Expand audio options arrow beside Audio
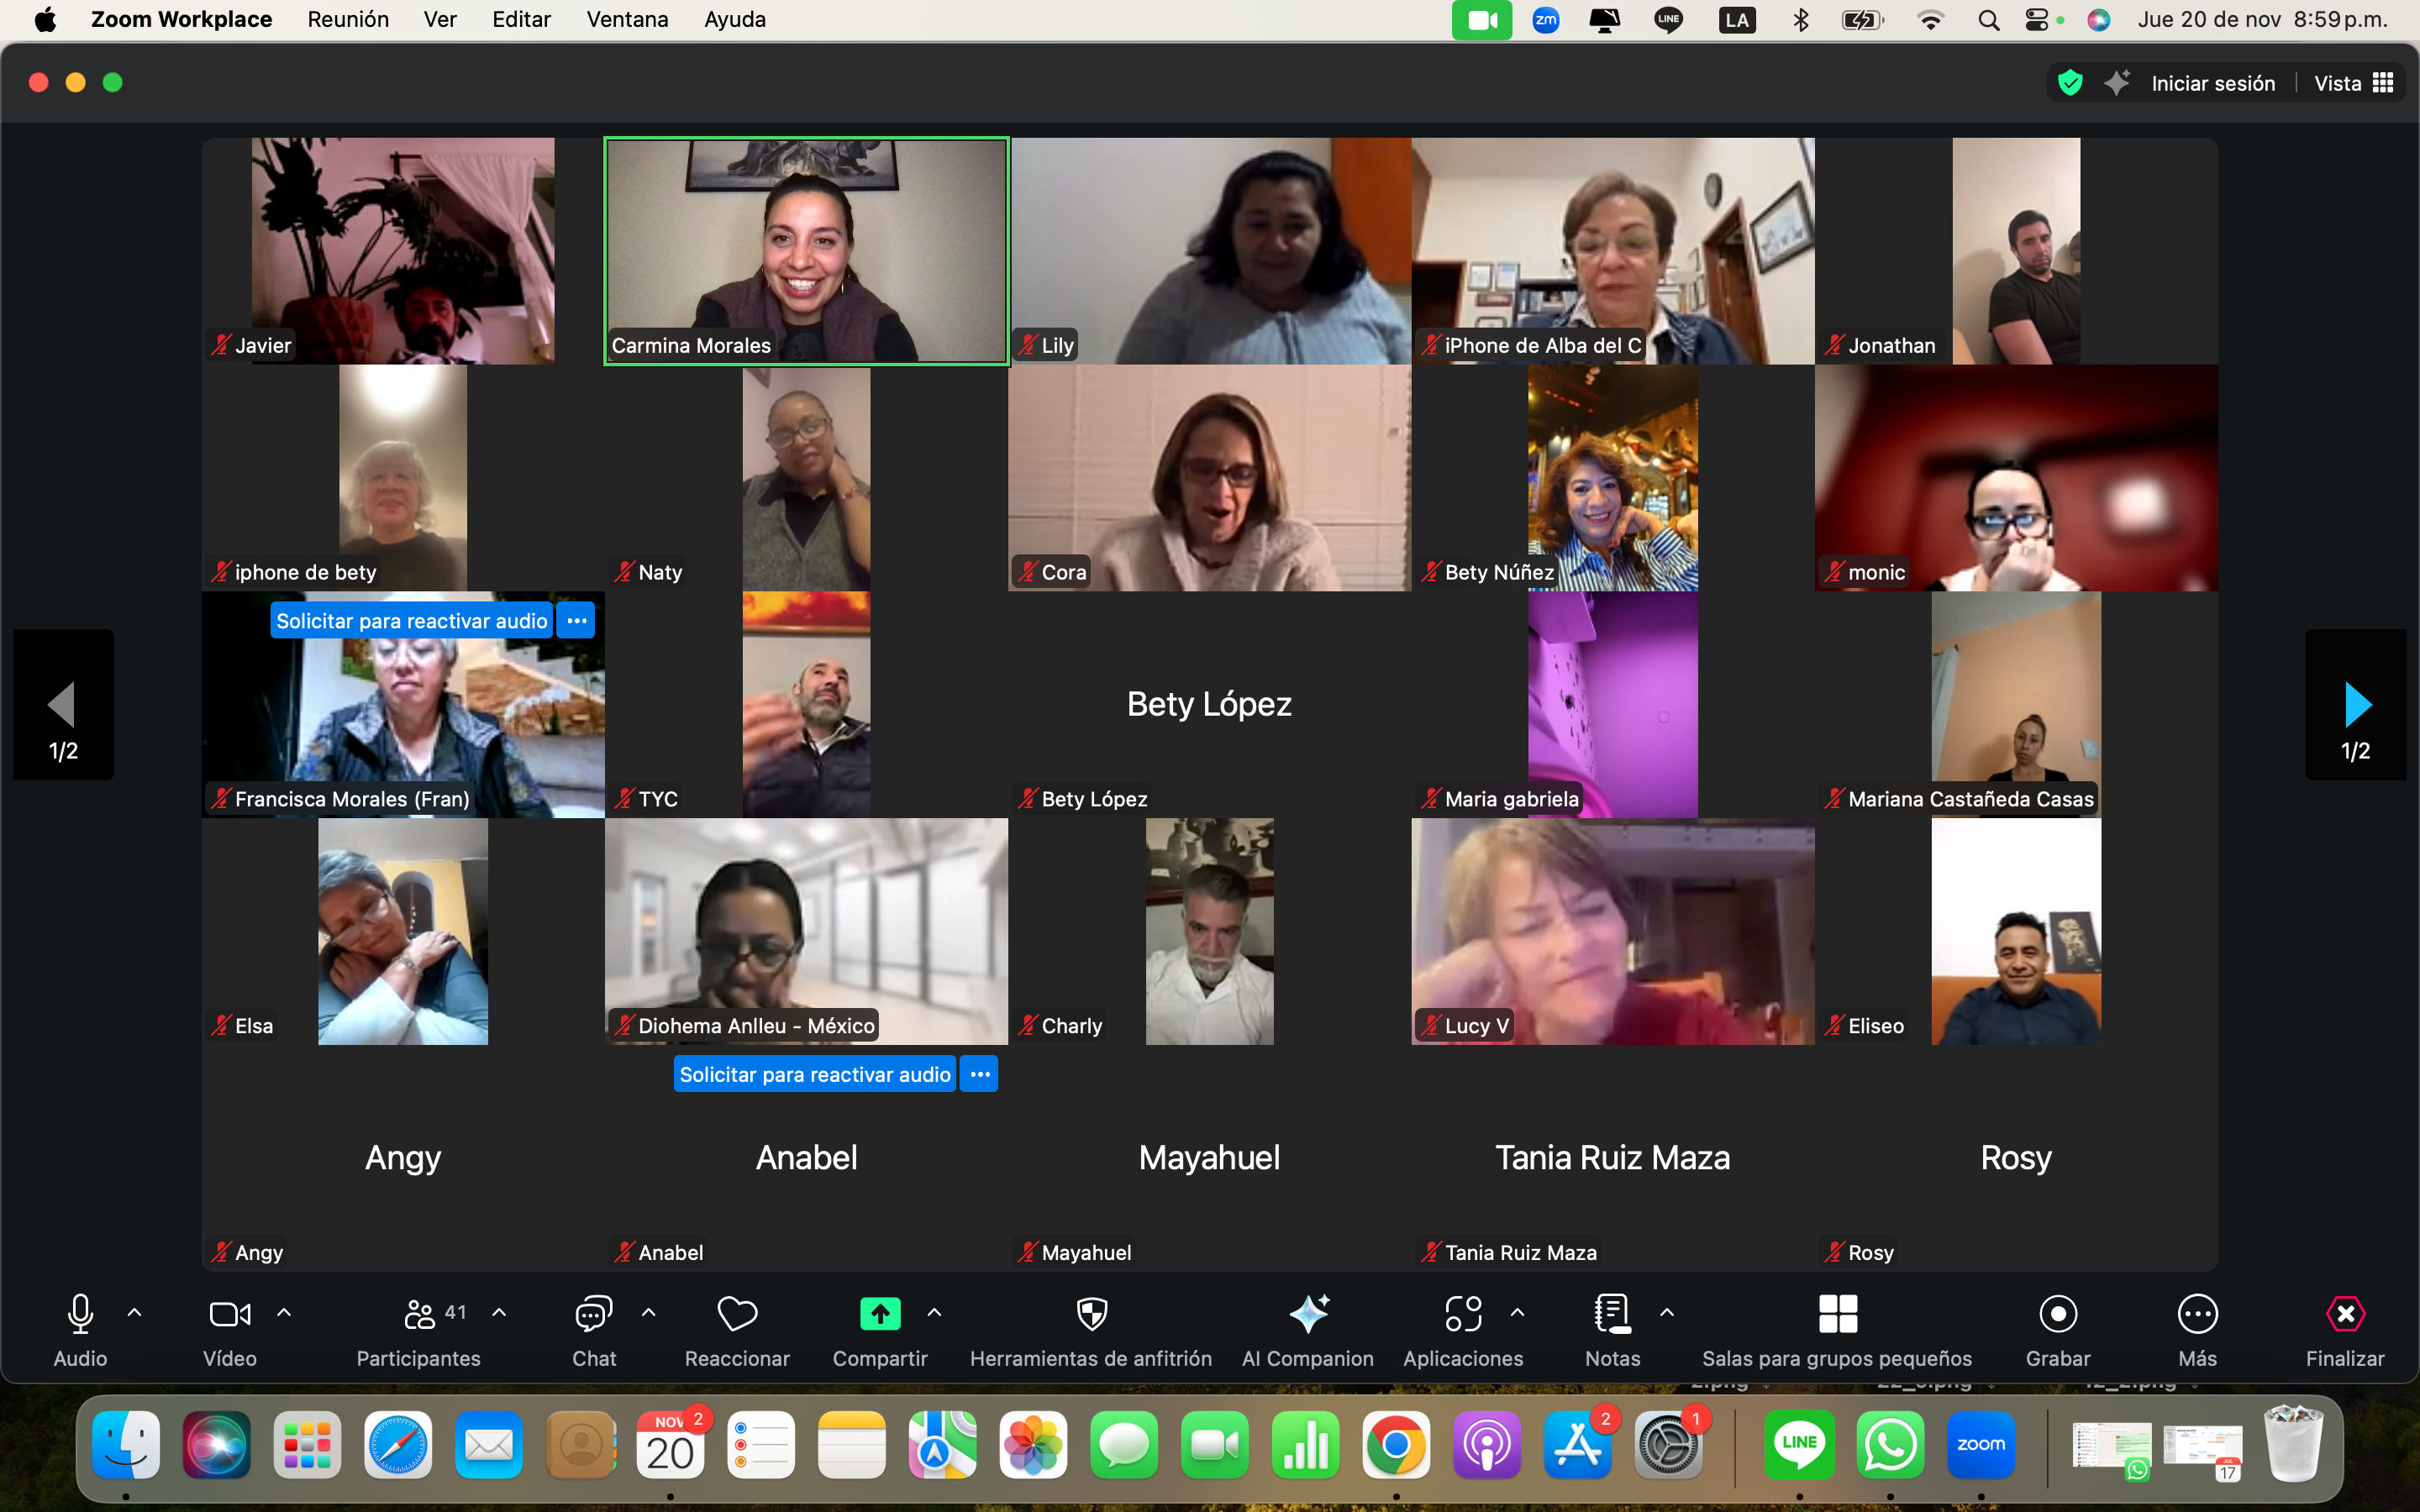 (x=135, y=1312)
